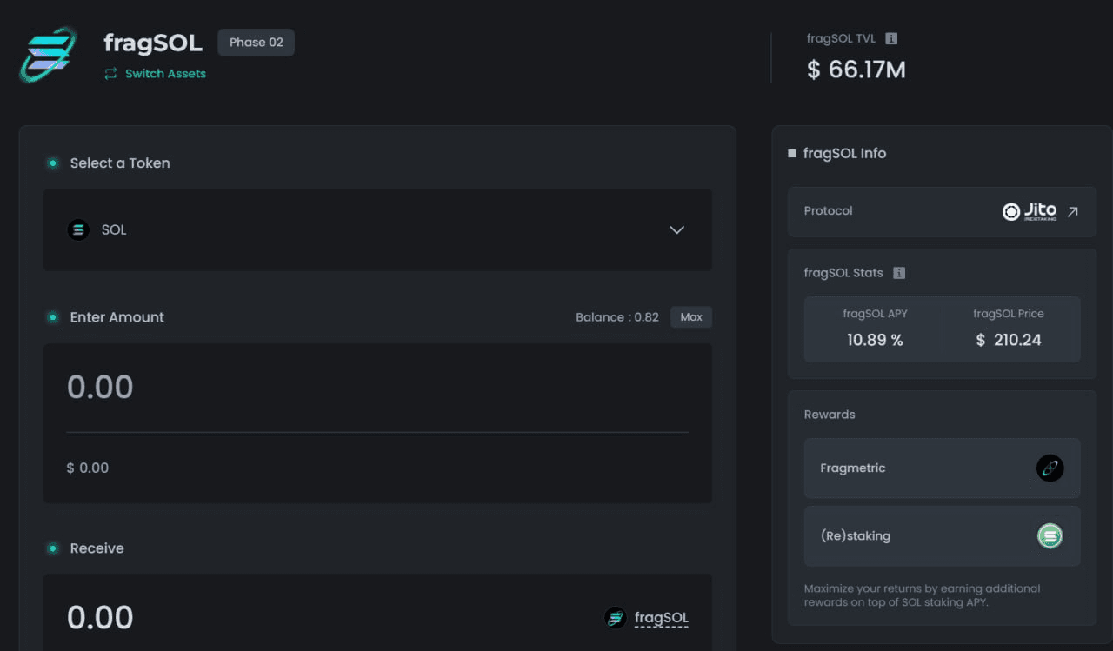Image resolution: width=1113 pixels, height=651 pixels.
Task: Click the Switch Assets swap arrows icon
Action: pos(110,74)
